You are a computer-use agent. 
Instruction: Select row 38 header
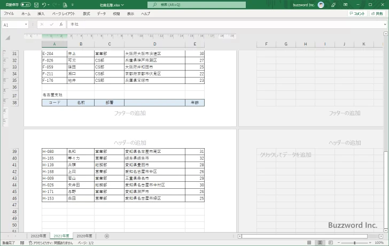[x=14, y=103]
